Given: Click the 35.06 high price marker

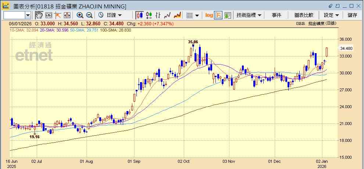Looking at the screenshot, I should pyautogui.click(x=193, y=42).
